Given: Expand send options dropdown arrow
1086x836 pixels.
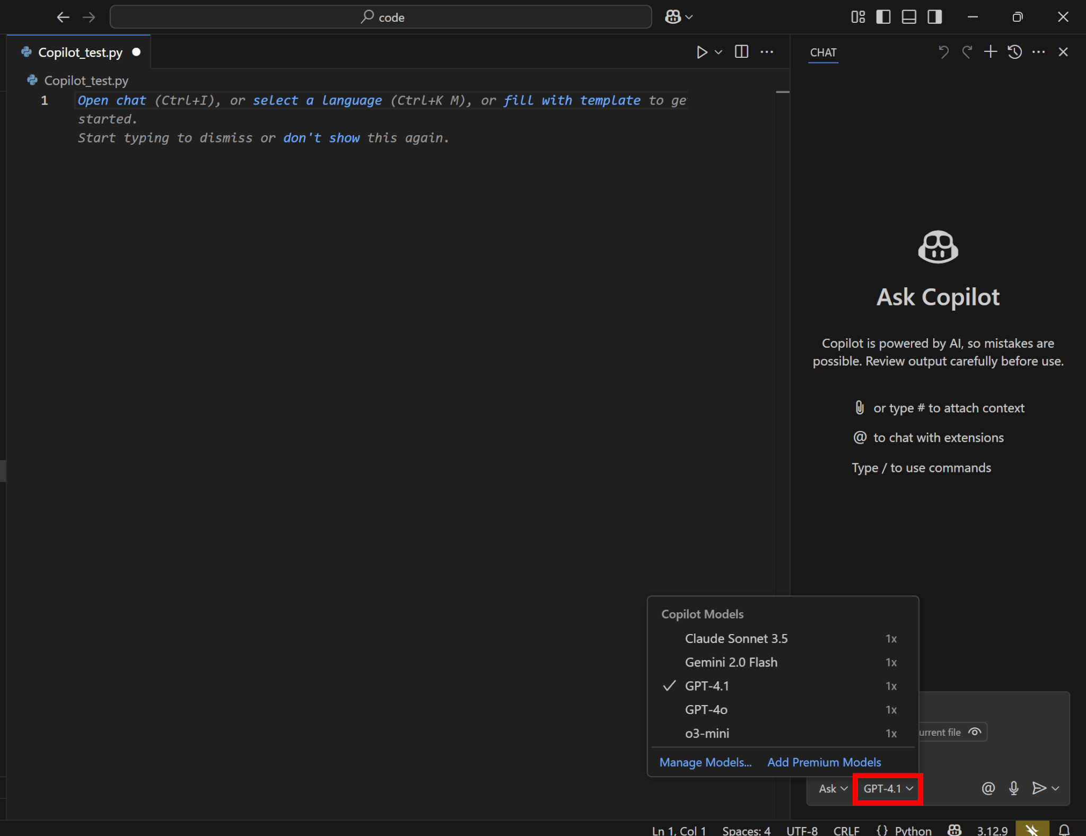Looking at the screenshot, I should point(1056,788).
